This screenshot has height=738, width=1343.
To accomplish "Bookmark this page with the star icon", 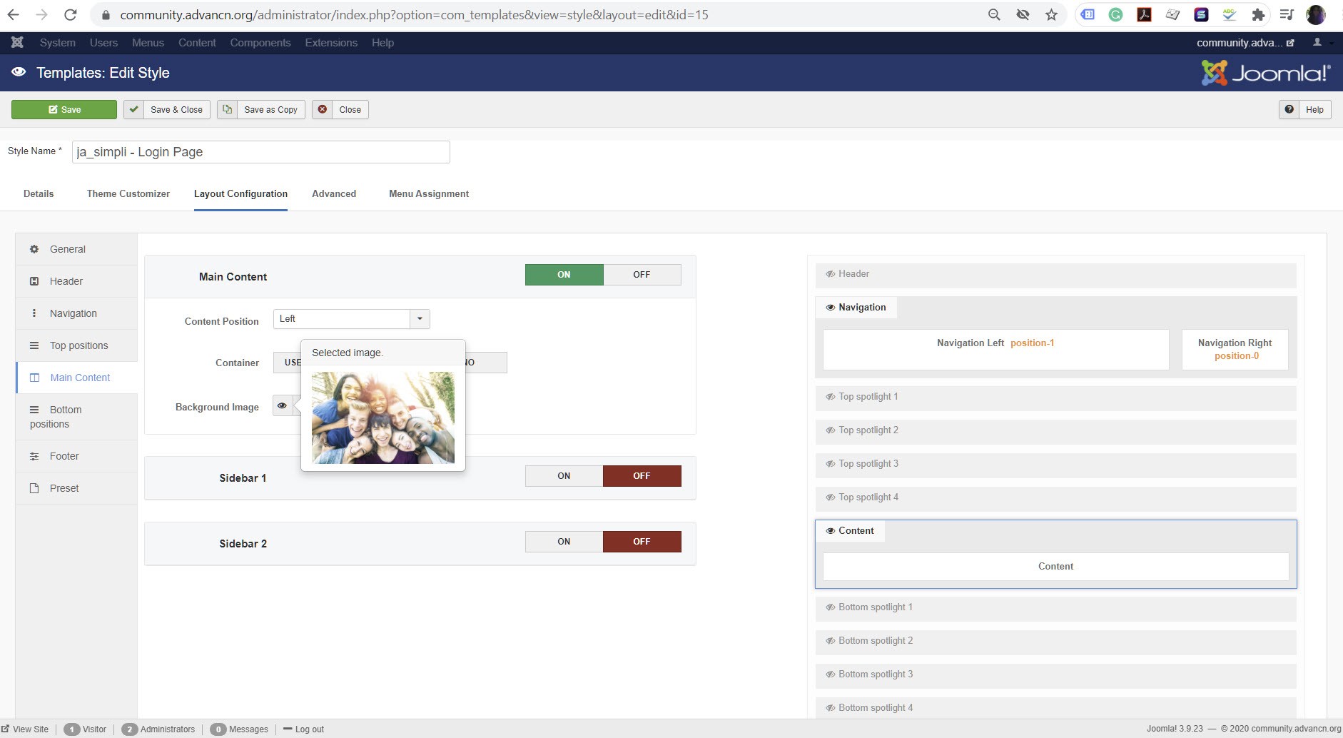I will click(1051, 15).
